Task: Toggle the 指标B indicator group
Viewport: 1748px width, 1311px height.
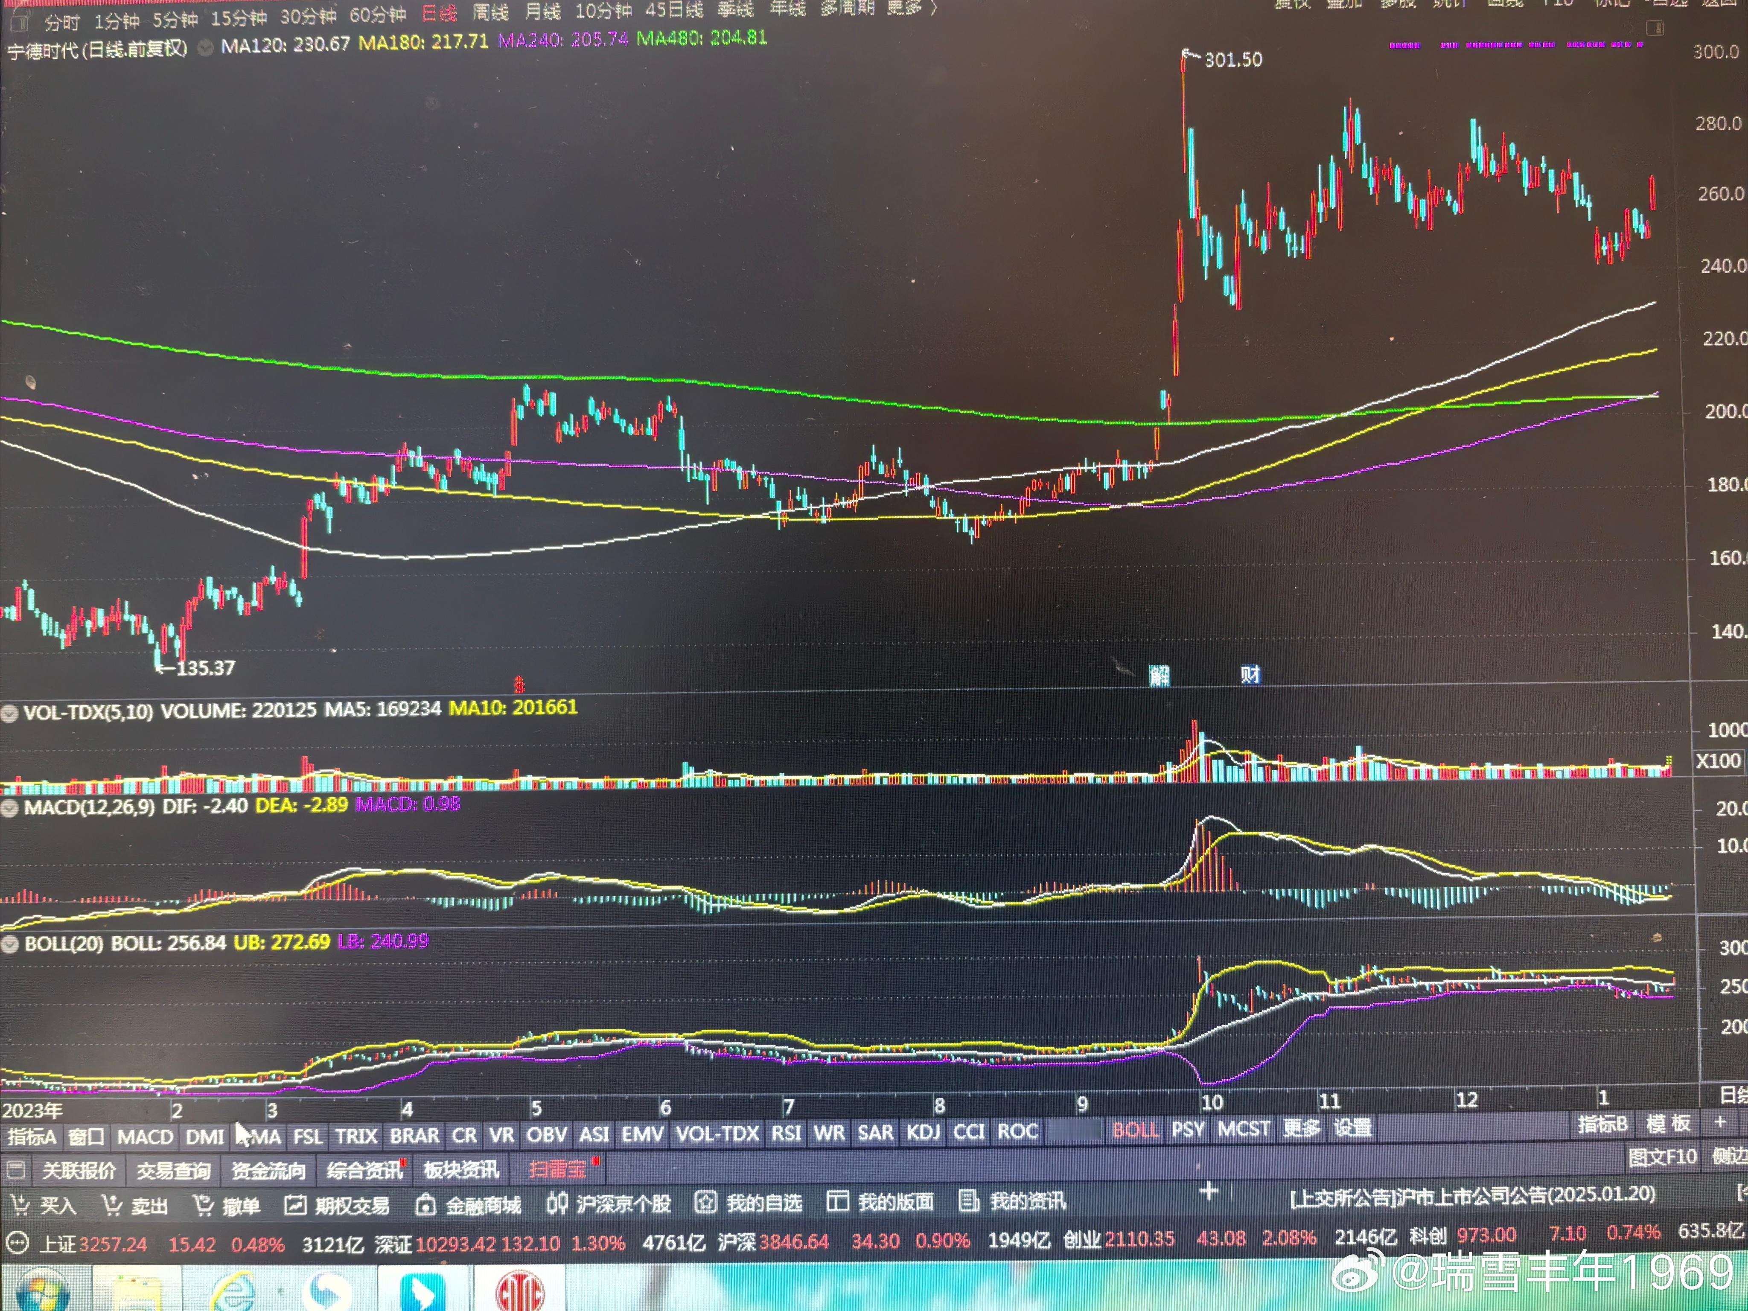Action: click(1602, 1124)
